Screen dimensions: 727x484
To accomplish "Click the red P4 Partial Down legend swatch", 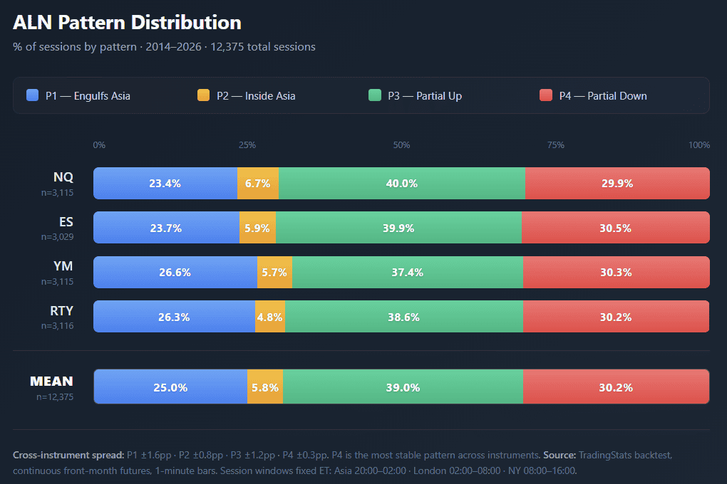I will pos(545,95).
